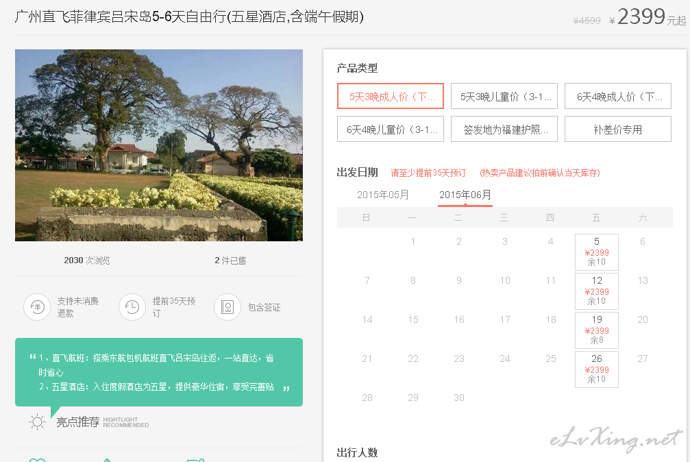Image resolution: width=690 pixels, height=462 pixels.
Task: Click the sun highlight recommendation icon
Action: 37,422
